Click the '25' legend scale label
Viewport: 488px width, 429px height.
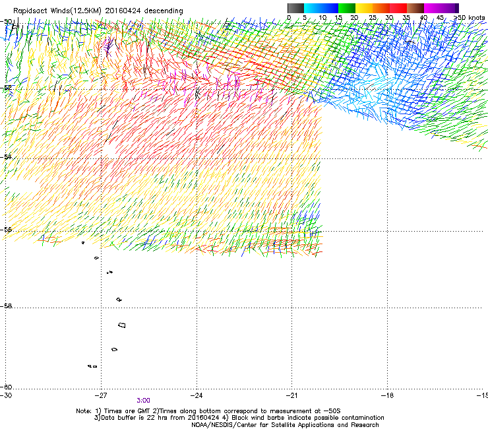(373, 18)
